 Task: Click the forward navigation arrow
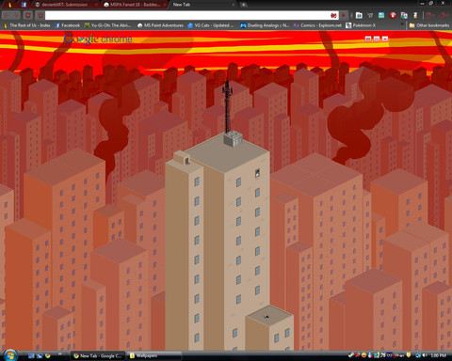pos(16,15)
